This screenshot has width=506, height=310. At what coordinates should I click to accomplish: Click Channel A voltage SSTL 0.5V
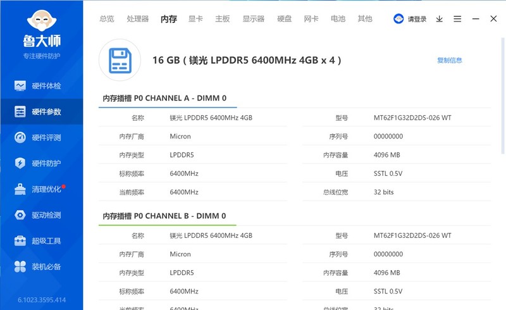388,173
